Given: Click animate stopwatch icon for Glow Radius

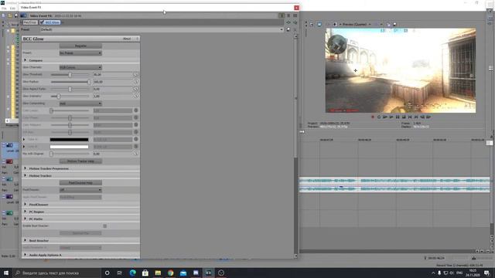Looking at the screenshot, I should [136, 81].
